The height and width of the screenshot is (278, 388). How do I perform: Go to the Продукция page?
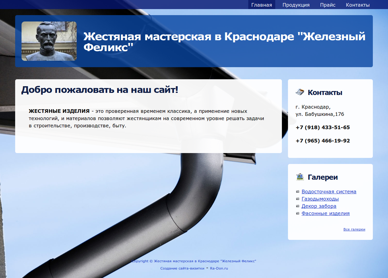click(x=296, y=5)
